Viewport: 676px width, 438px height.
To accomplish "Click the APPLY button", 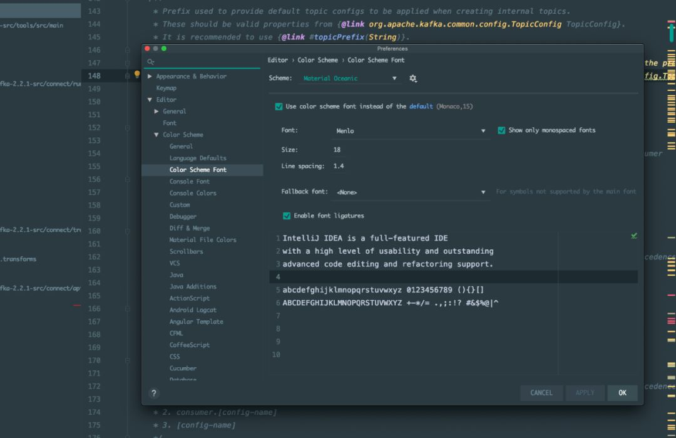I will [x=585, y=393].
